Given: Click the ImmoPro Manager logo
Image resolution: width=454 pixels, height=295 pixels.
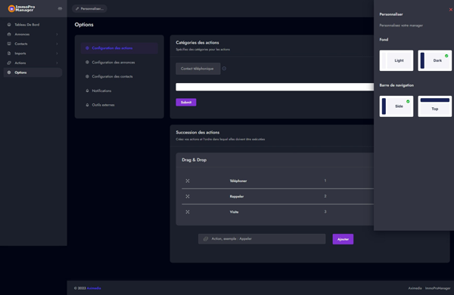Looking at the screenshot, I should (x=21, y=8).
